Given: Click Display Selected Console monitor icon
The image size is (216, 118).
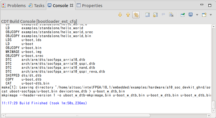Looking at the screenshot, I should [x=191, y=15].
